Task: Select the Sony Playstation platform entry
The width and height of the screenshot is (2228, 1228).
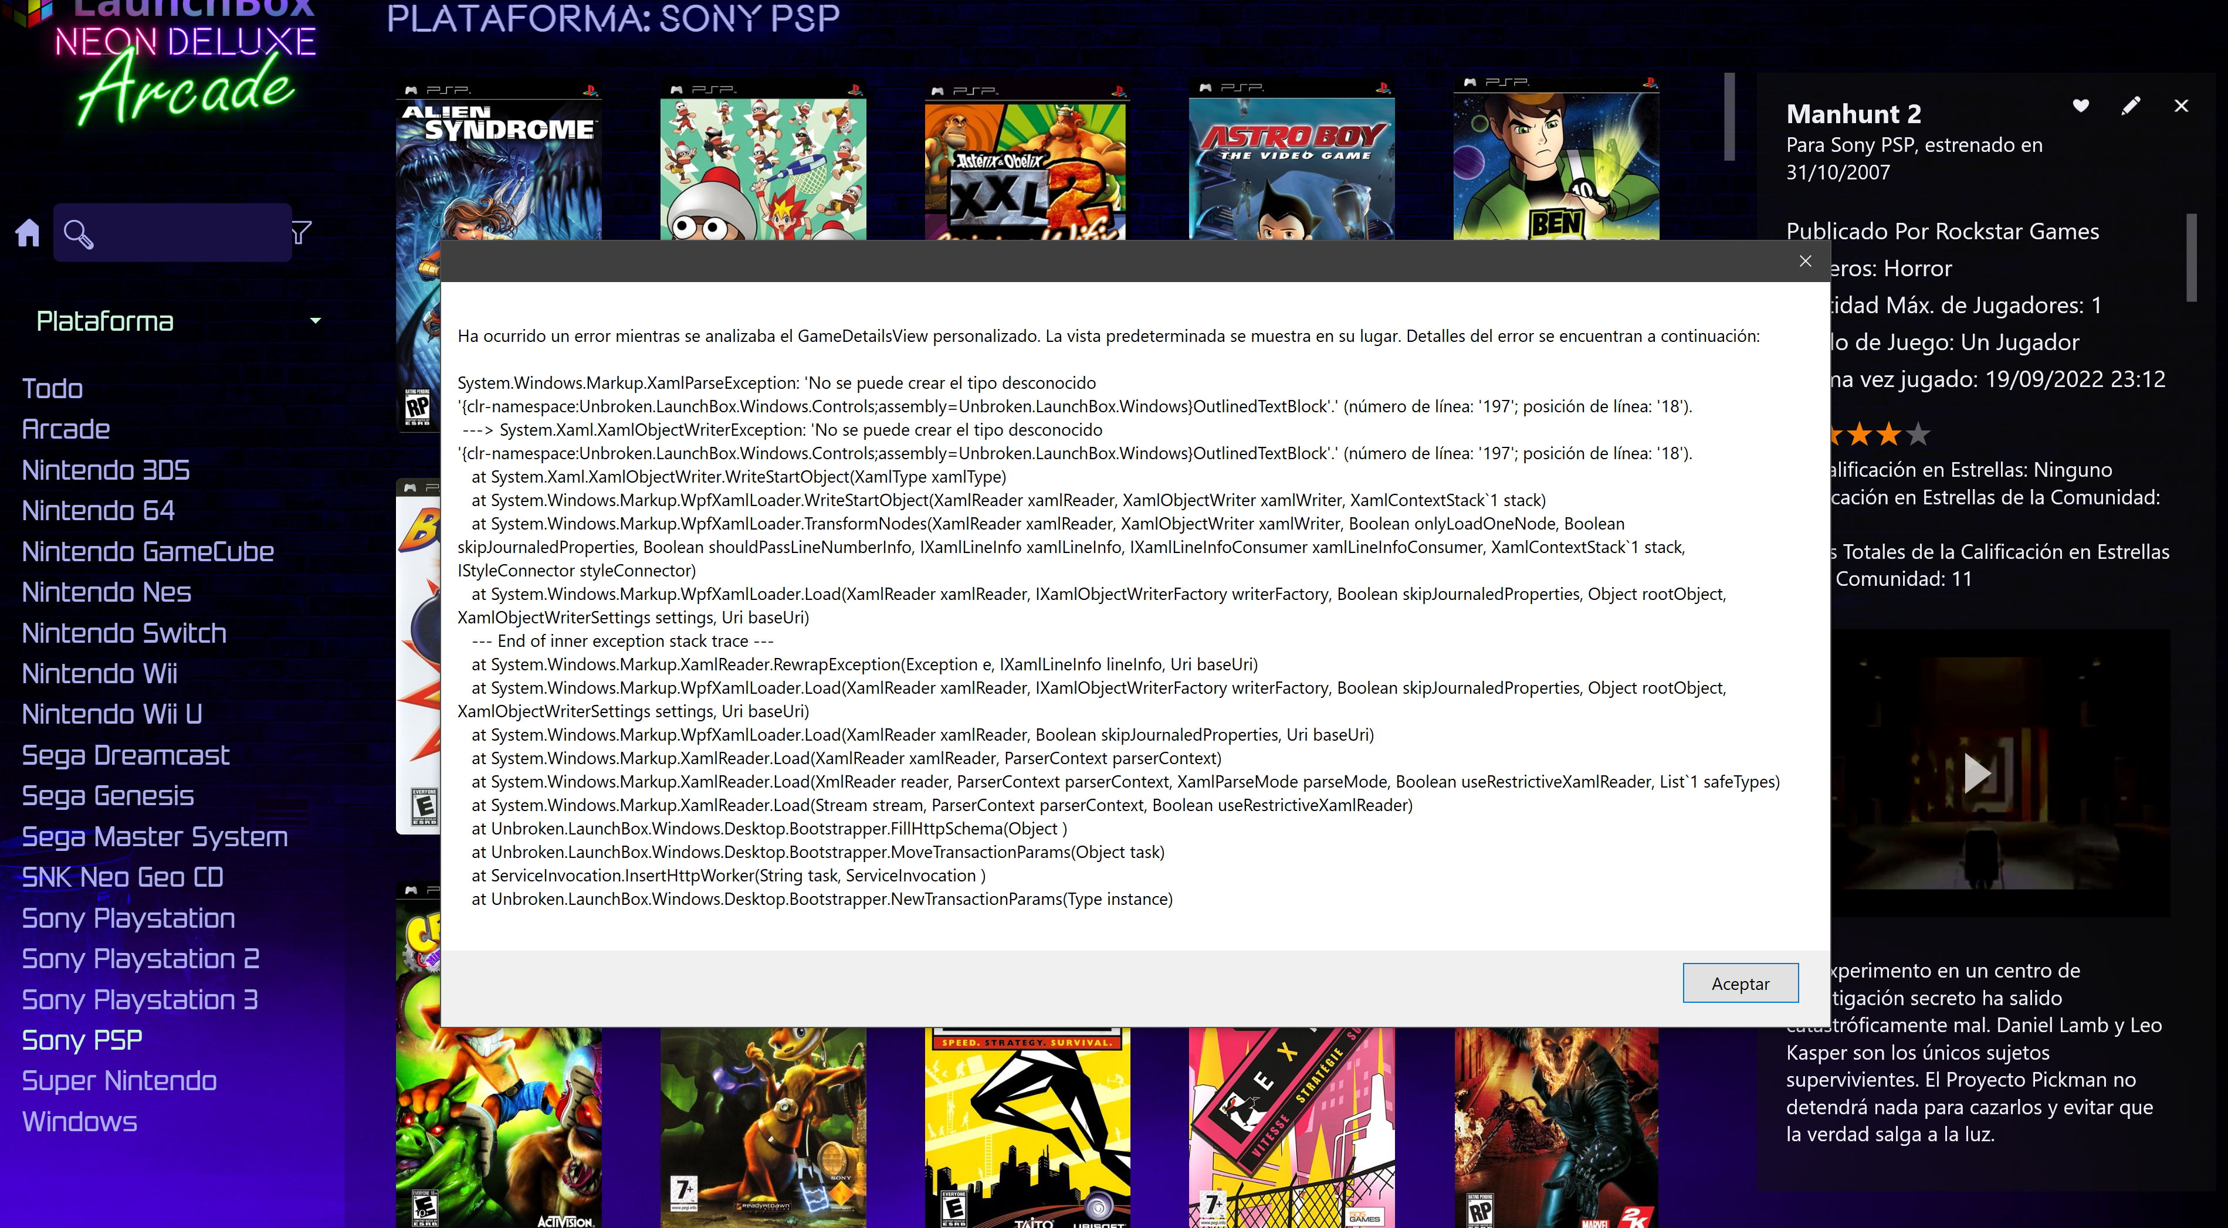Action: (128, 918)
